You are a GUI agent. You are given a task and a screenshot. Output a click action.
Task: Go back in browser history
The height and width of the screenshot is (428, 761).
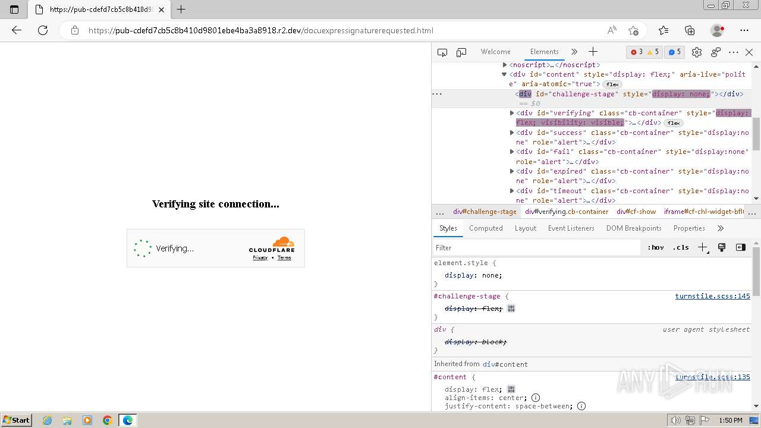tap(17, 30)
